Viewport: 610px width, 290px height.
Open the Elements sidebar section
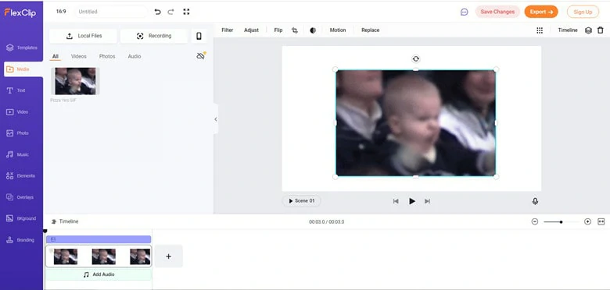(21, 175)
